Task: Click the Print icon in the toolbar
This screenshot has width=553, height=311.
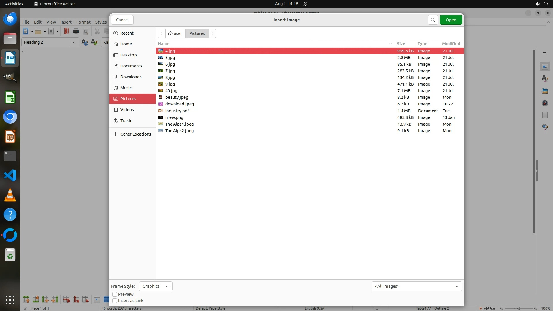Action: click(x=76, y=31)
